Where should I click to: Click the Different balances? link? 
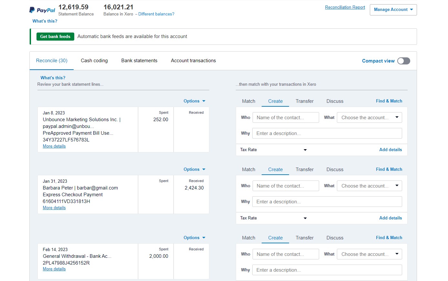(x=156, y=14)
